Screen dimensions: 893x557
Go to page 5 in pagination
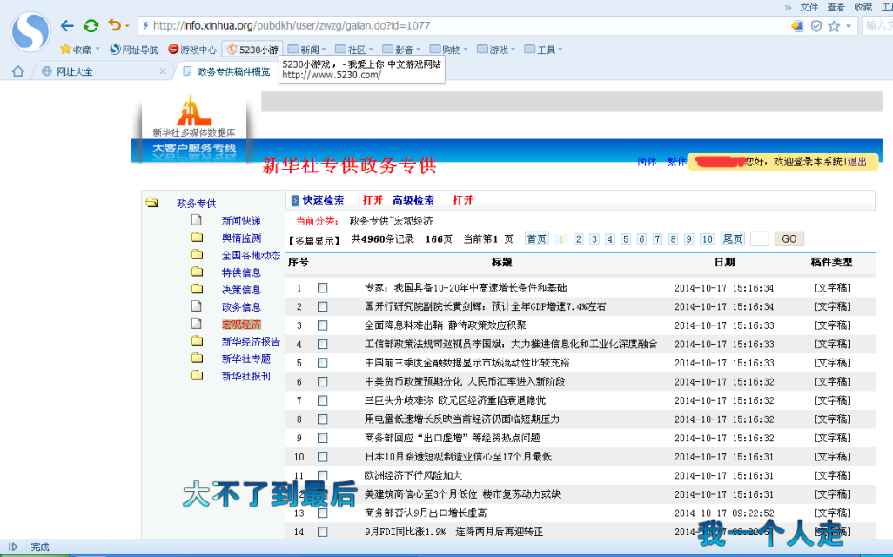point(626,238)
